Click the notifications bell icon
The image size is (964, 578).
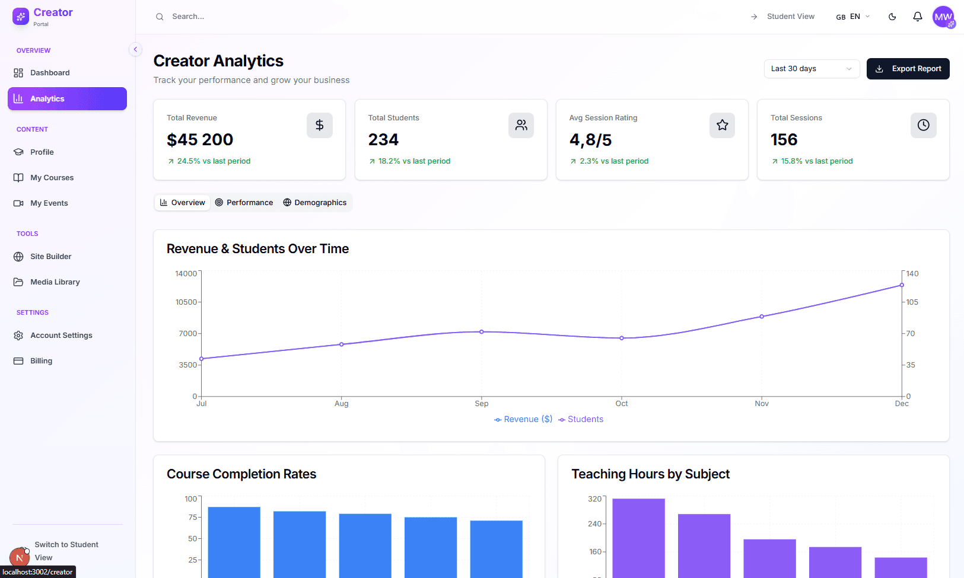coord(917,17)
